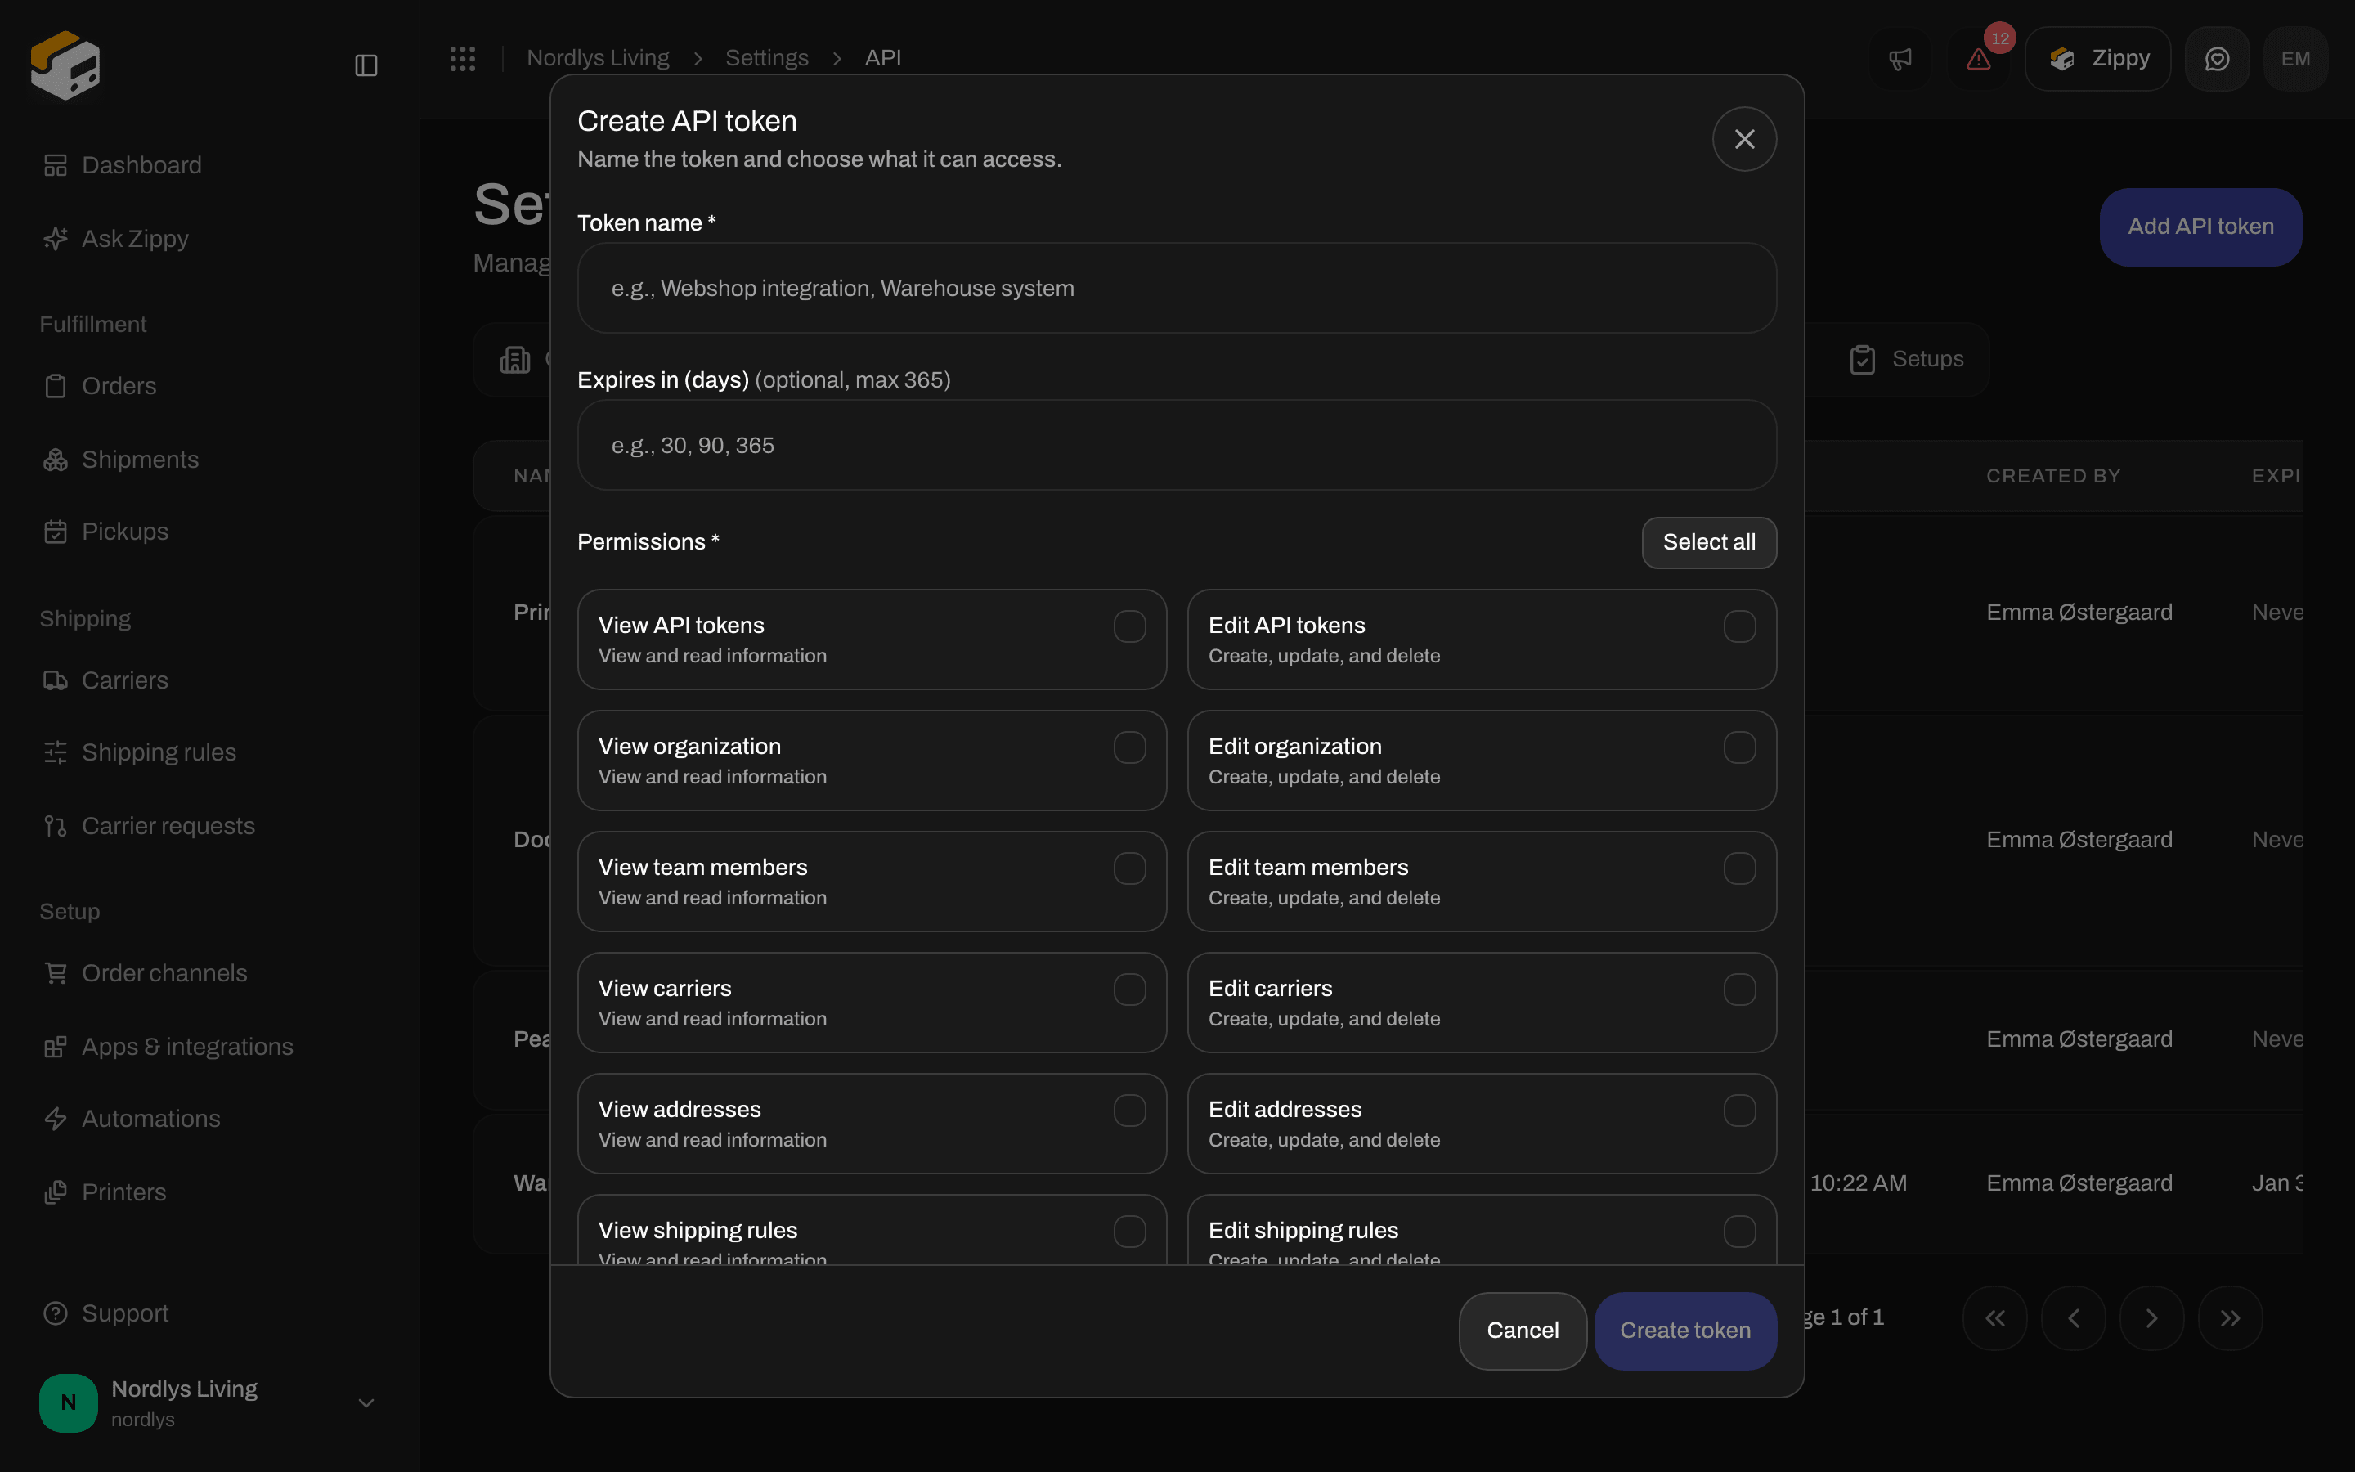Click the Add API token button
Image resolution: width=2355 pixels, height=1472 pixels.
(x=2200, y=227)
